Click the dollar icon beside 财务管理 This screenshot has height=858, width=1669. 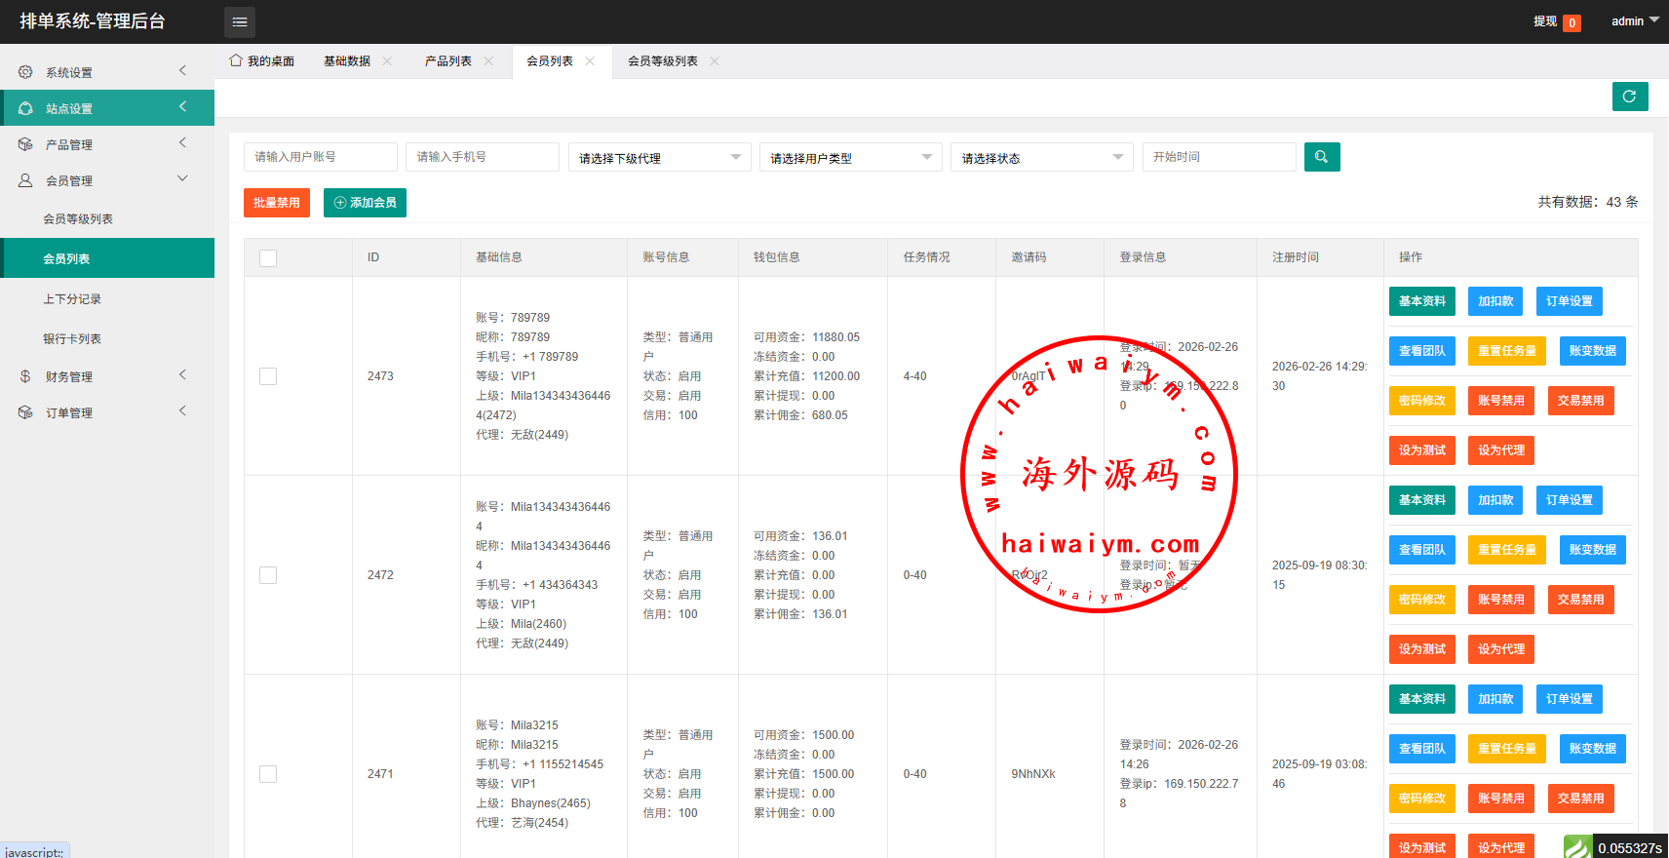[x=25, y=376]
